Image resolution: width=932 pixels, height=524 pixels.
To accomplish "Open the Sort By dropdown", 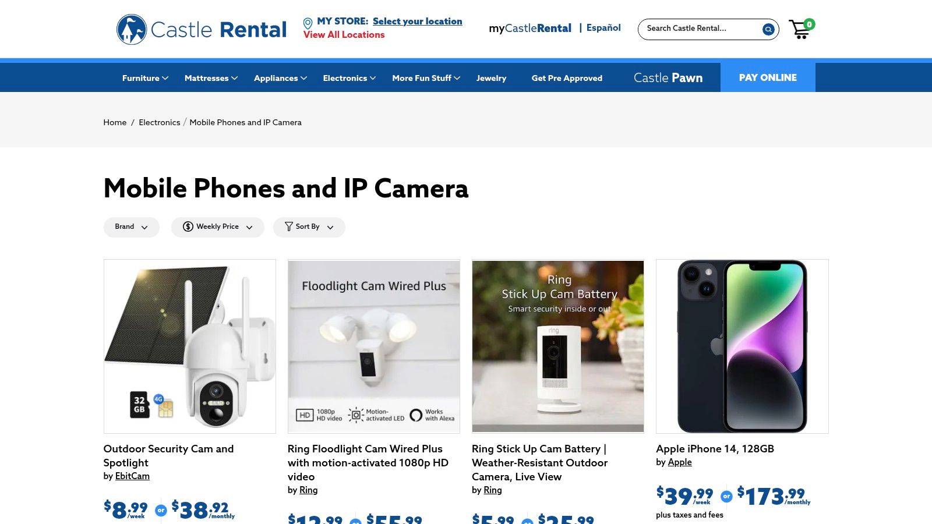I will (309, 227).
